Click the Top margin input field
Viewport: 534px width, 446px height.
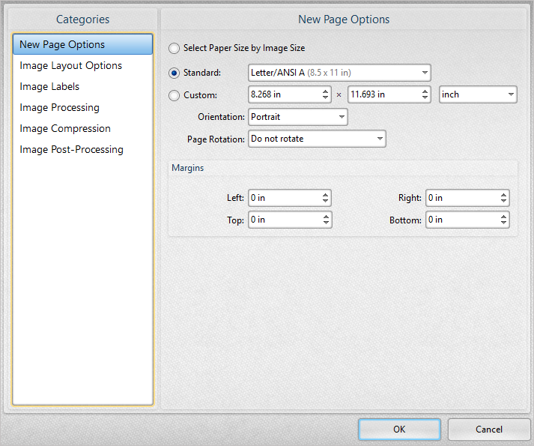pyautogui.click(x=283, y=220)
